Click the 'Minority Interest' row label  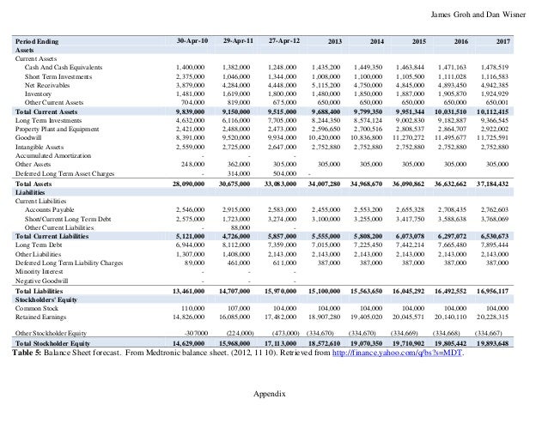(39, 271)
